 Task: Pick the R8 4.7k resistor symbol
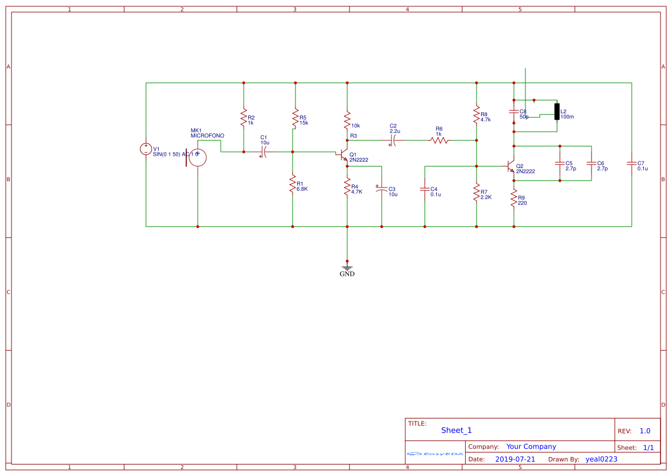coord(477,115)
